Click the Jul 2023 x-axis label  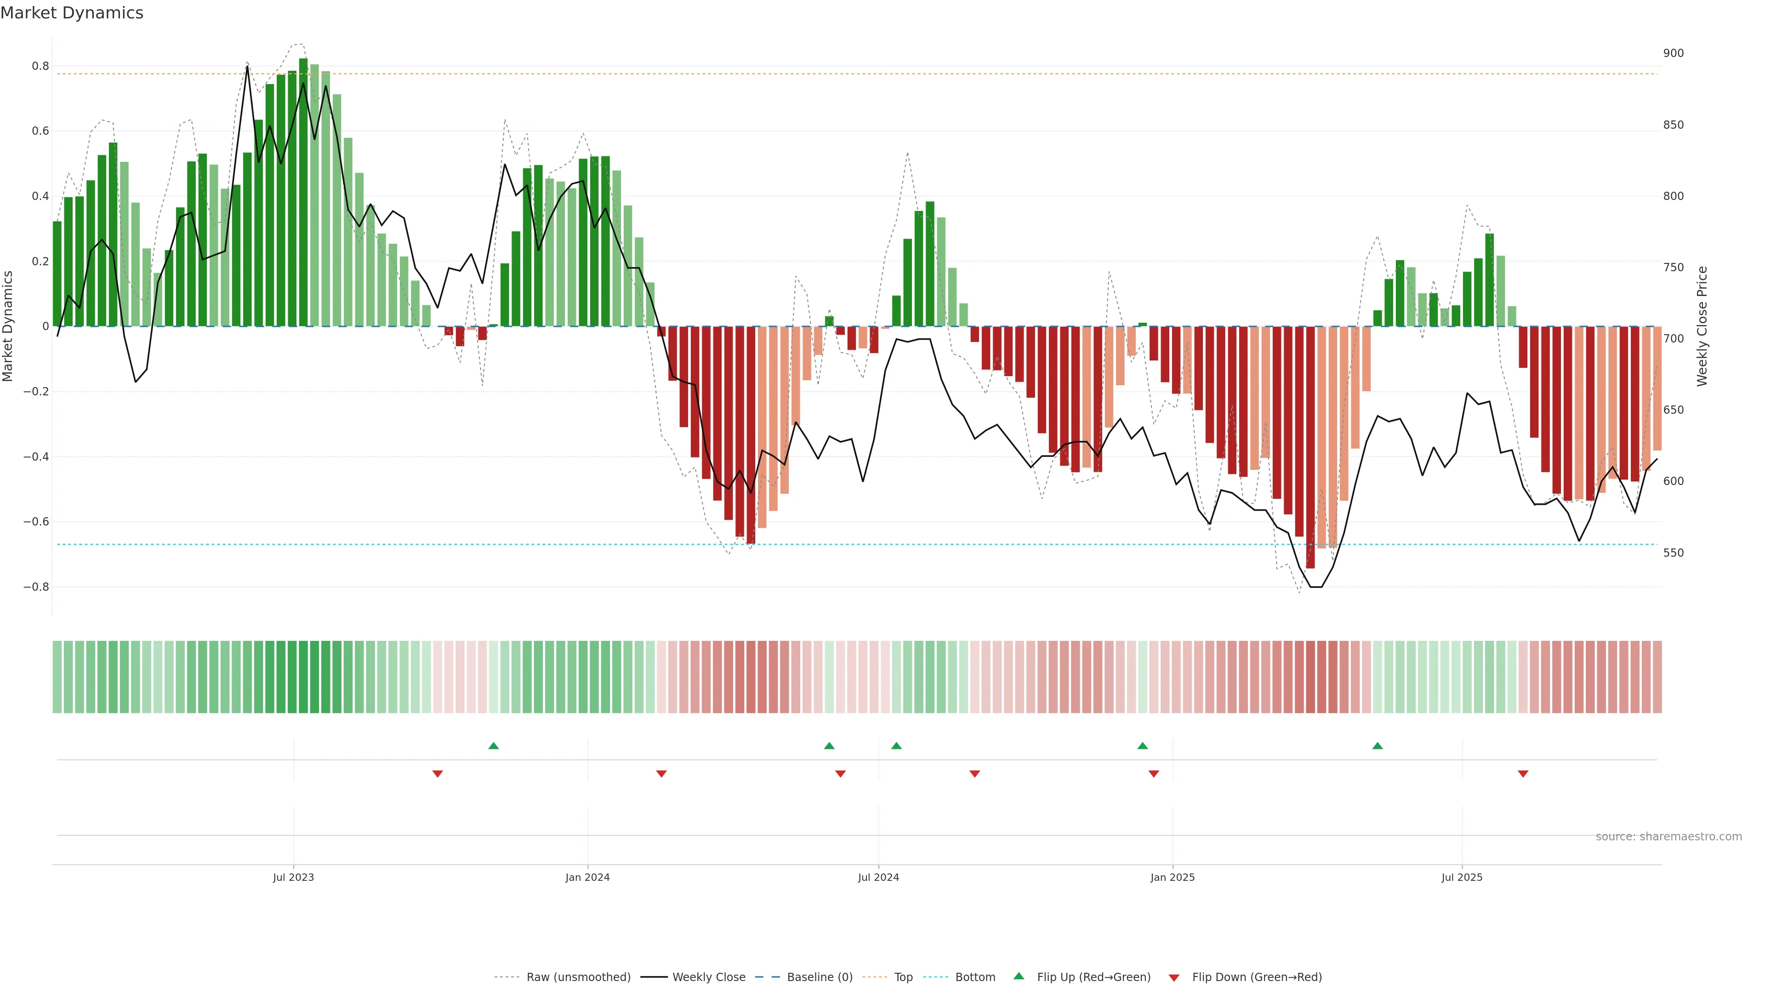pos(293,877)
